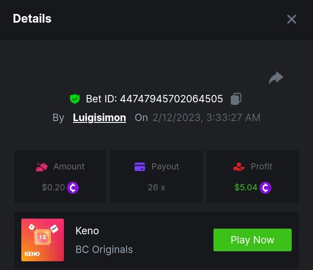Select the Bet ID number text
Image resolution: width=313 pixels, height=270 pixels.
click(171, 99)
